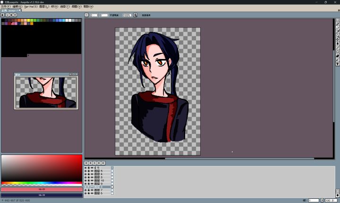Hide layer 图层 4 via eye icon
Image resolution: width=340 pixels, height=203 pixels.
[x=85, y=174]
